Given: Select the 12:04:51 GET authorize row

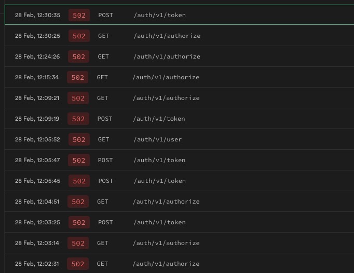Looking at the screenshot, I should (x=176, y=202).
